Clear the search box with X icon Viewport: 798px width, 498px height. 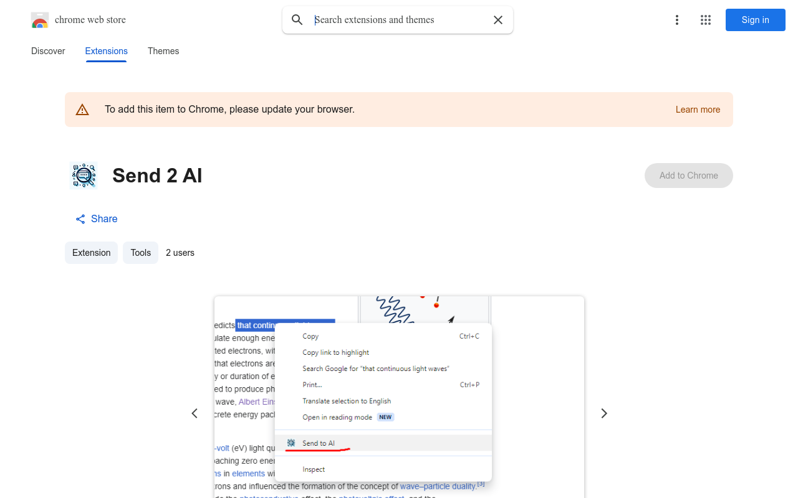(x=498, y=20)
